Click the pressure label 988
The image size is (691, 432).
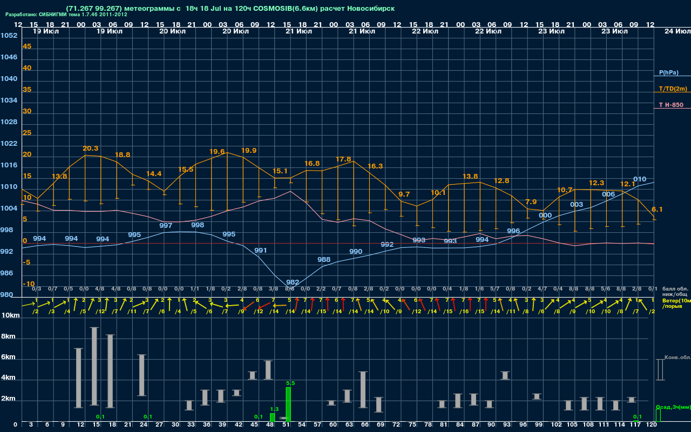coord(324,260)
